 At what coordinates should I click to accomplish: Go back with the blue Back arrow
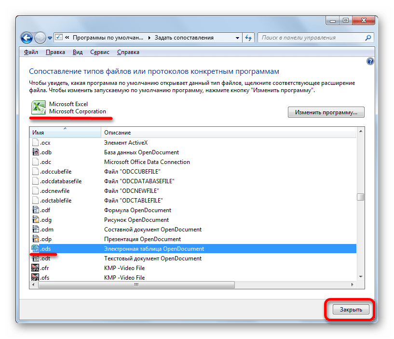point(27,38)
